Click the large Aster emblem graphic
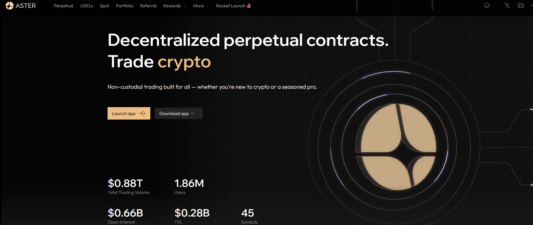 pyautogui.click(x=395, y=147)
